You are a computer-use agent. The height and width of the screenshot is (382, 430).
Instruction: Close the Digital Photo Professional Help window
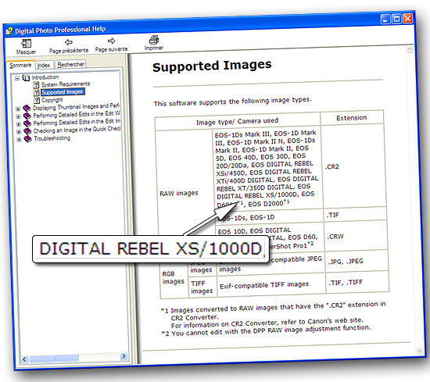408,19
